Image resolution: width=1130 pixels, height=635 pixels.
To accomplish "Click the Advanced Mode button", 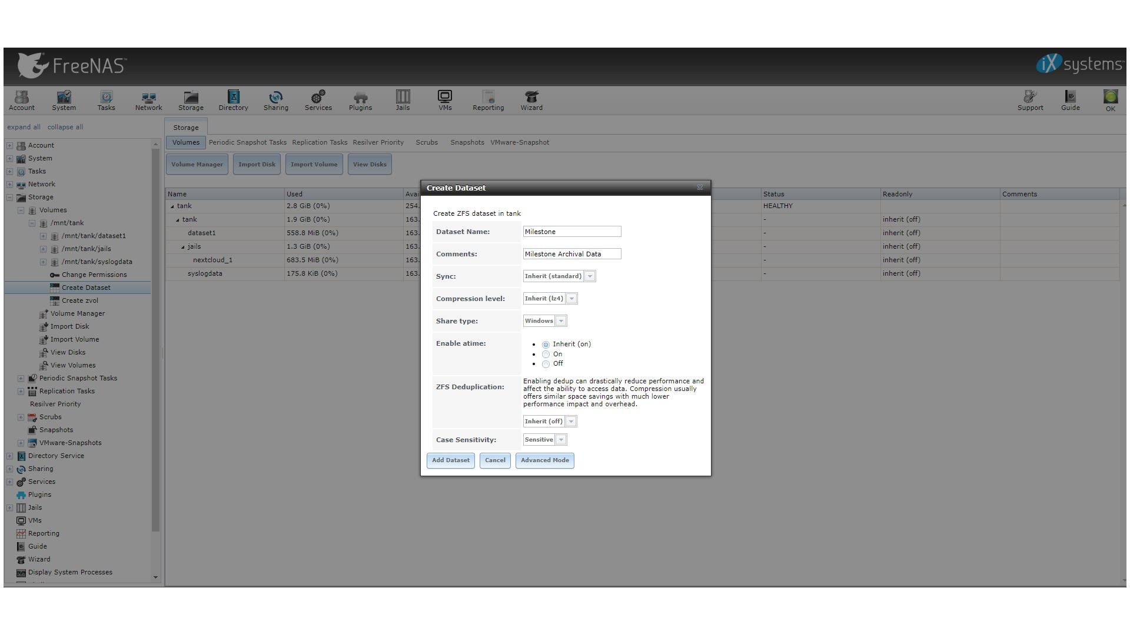I will click(544, 460).
